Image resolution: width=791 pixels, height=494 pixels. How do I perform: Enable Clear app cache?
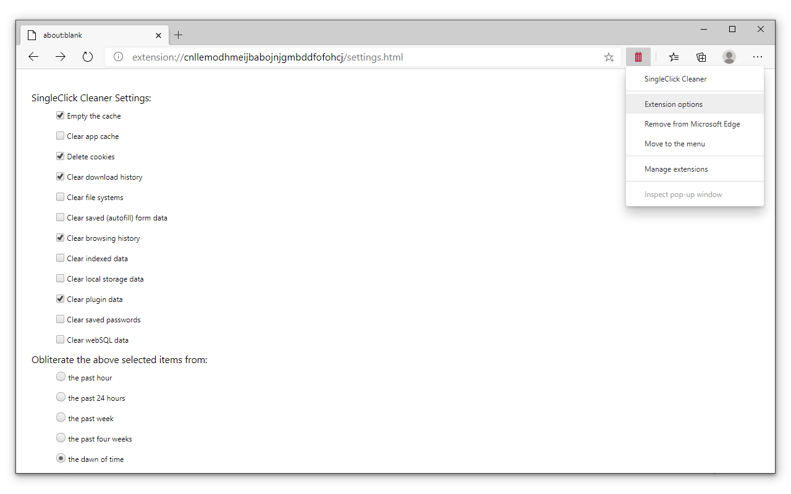pos(60,136)
